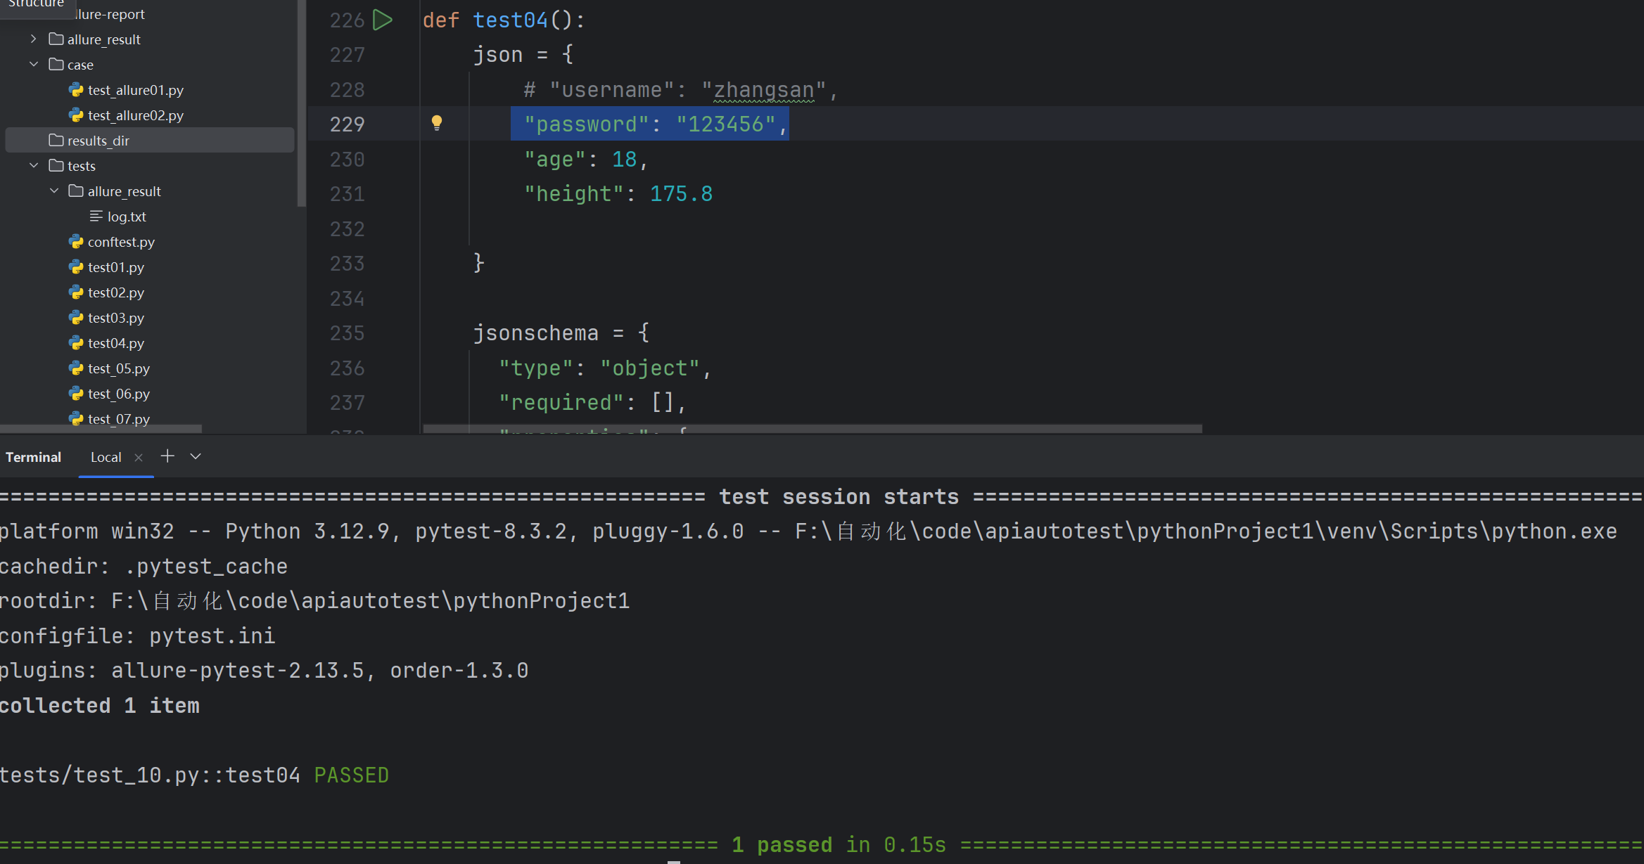Click the test_06.py Python file icon
This screenshot has width=1644, height=864.
click(76, 394)
